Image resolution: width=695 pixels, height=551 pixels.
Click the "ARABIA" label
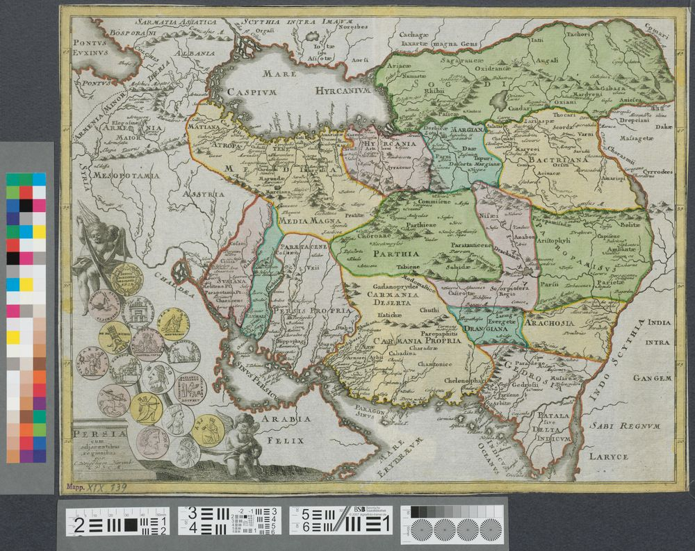(x=285, y=420)
